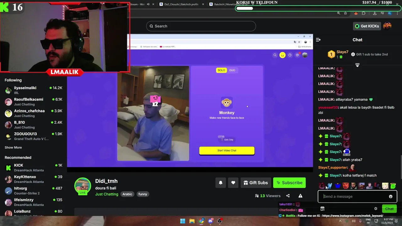The width and height of the screenshot is (402, 226).
Task: Open chat settings gear icon
Action: tap(376, 209)
